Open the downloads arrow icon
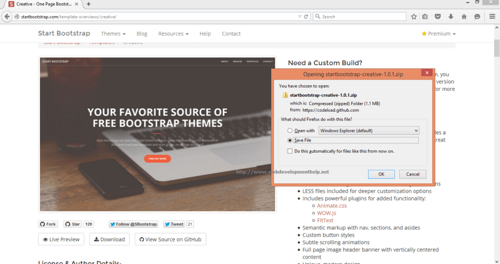Image resolution: width=500 pixels, height=264 pixels. point(451,17)
